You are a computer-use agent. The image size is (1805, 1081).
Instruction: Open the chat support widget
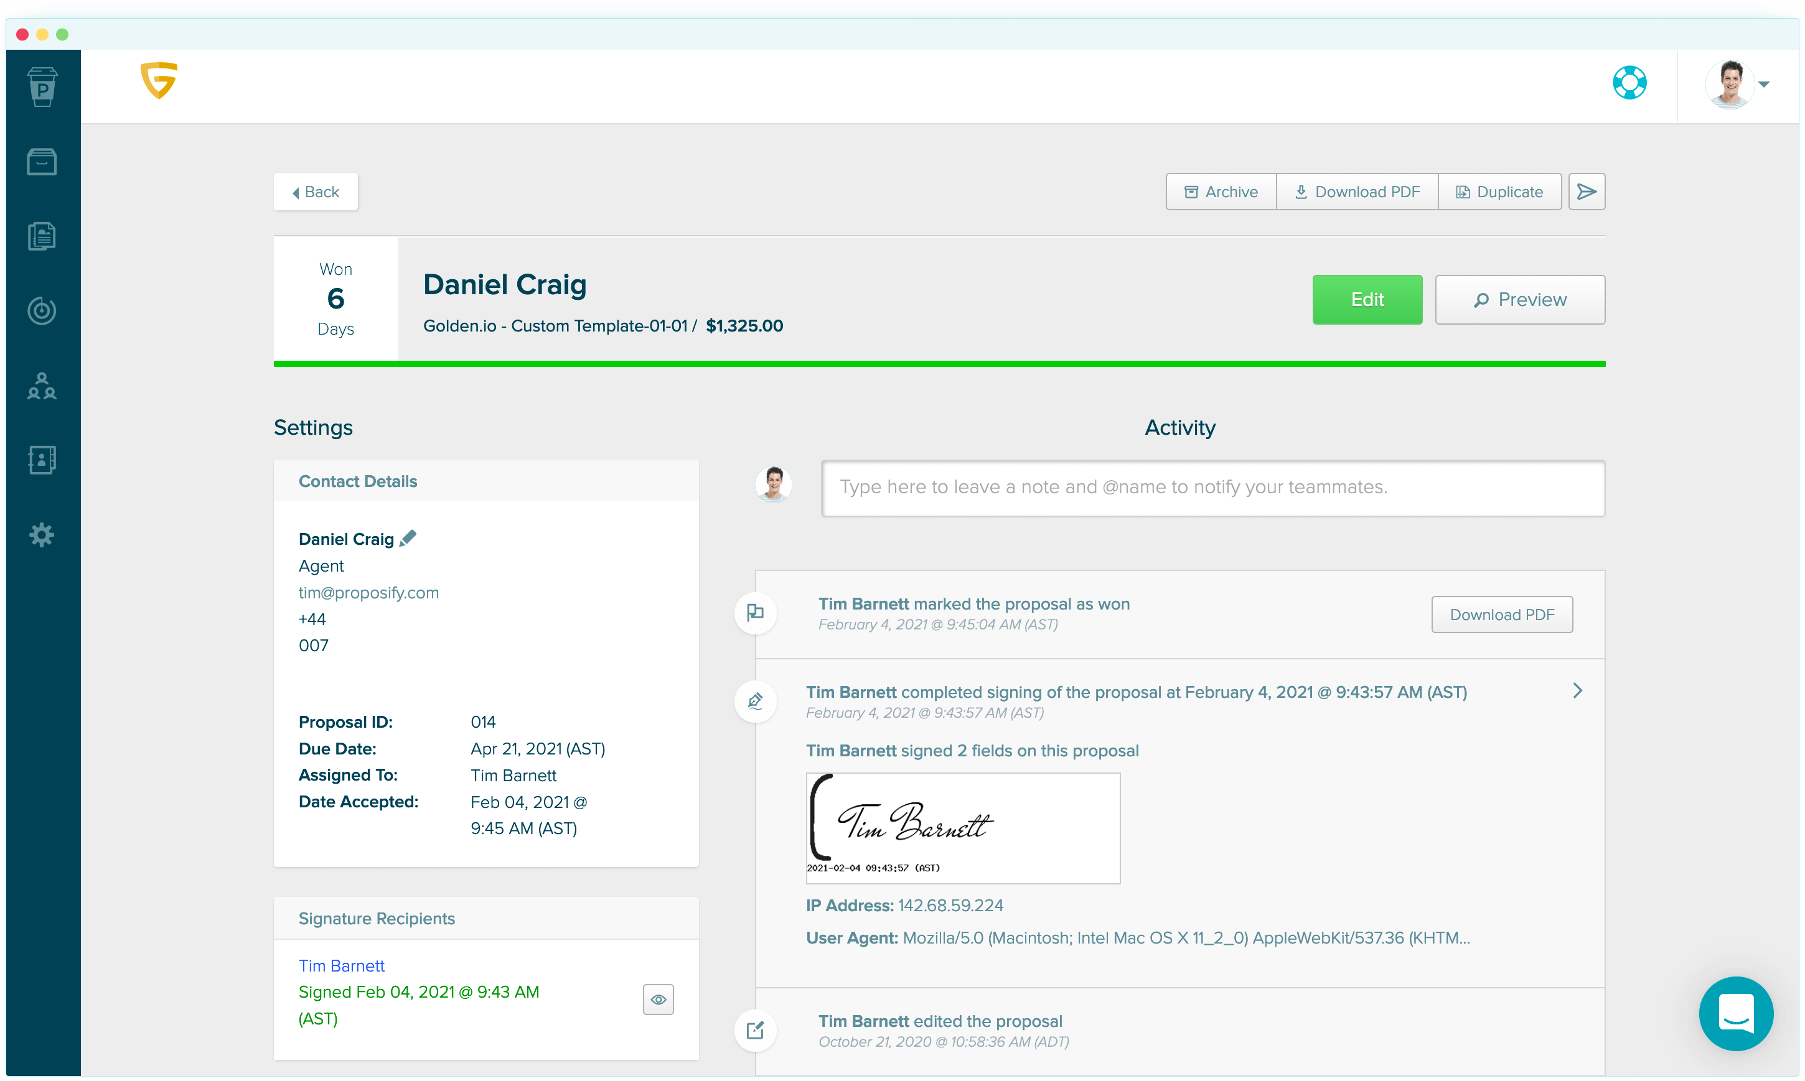1736,1013
